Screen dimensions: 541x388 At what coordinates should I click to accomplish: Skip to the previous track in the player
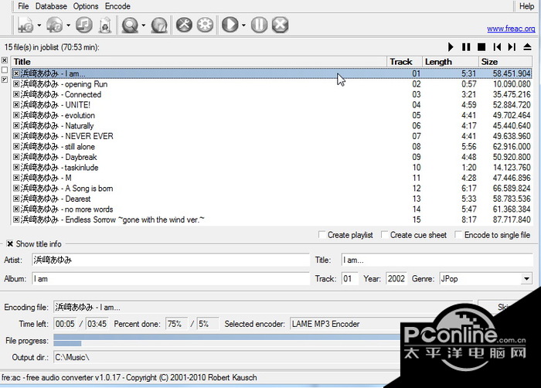pyautogui.click(x=497, y=47)
